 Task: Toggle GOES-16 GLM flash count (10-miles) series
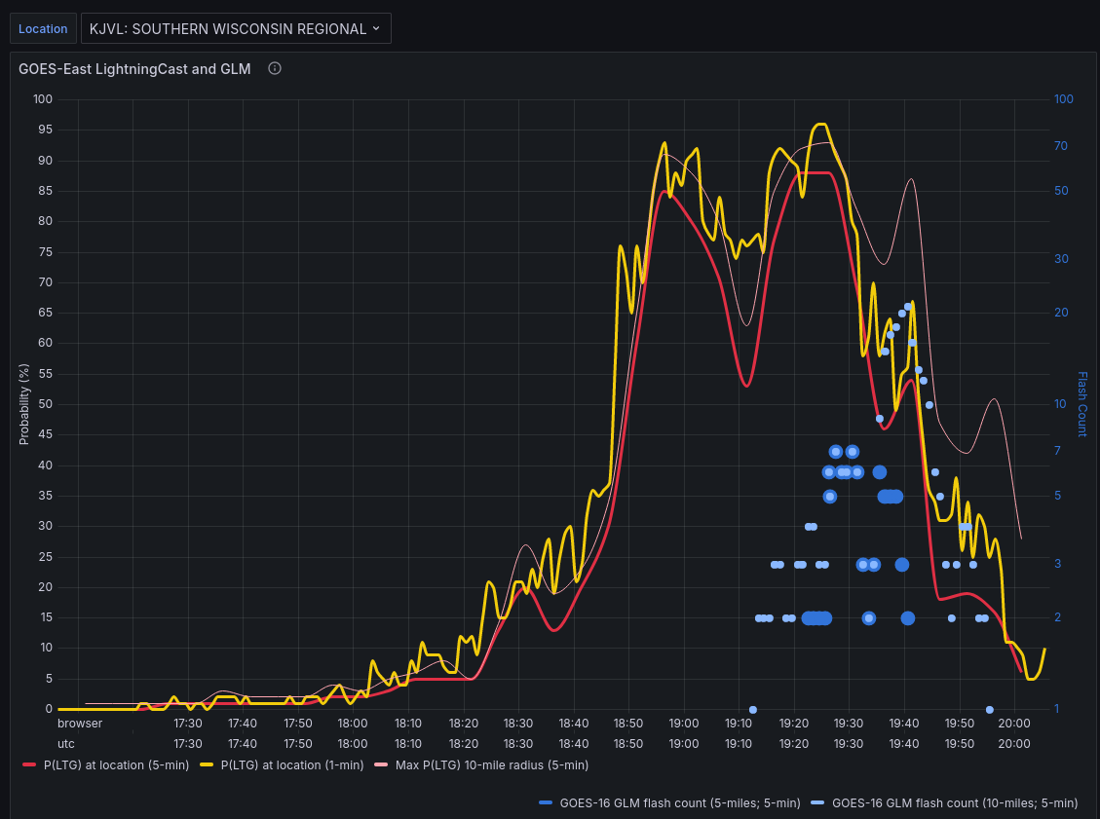point(955,803)
